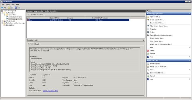Click the Save Selected Events floppy icon
This screenshot has height=100, width=192.
click(148, 73)
